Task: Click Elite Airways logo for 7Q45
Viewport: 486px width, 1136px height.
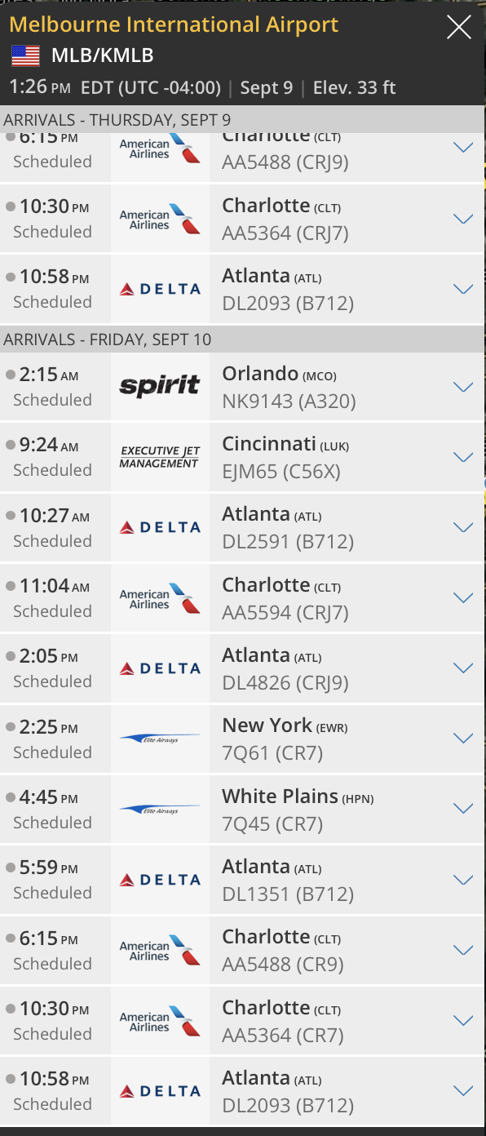Action: coord(160,809)
